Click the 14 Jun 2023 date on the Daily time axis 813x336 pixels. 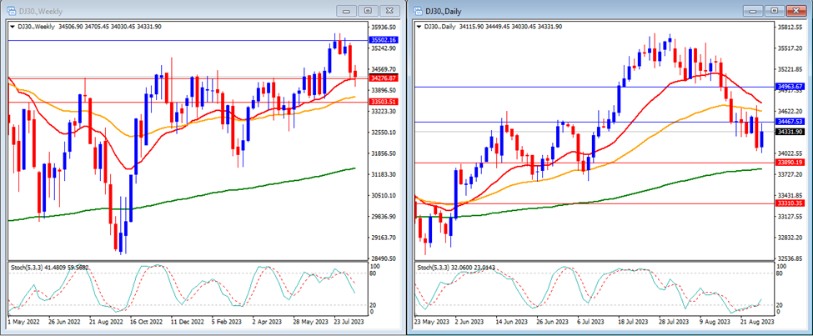coord(510,322)
